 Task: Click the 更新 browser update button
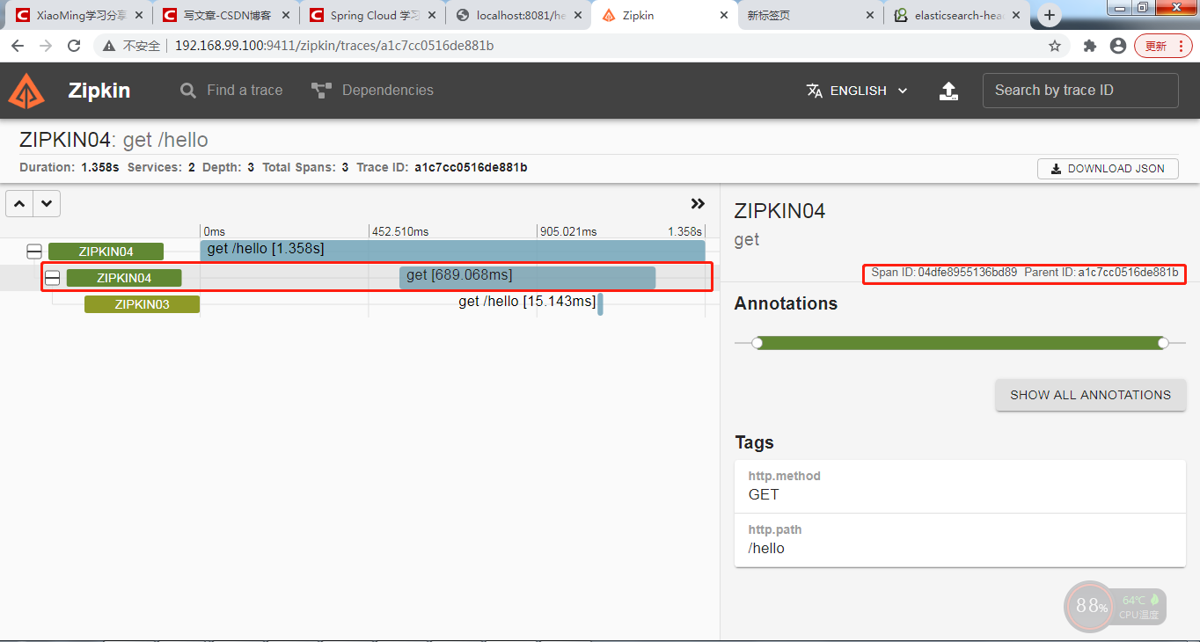point(1164,46)
